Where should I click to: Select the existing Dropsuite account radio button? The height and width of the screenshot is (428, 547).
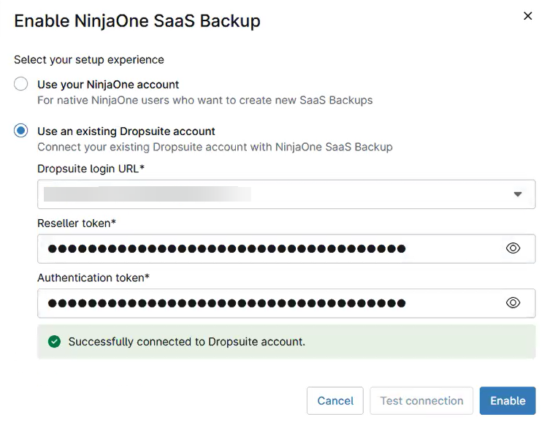click(21, 131)
